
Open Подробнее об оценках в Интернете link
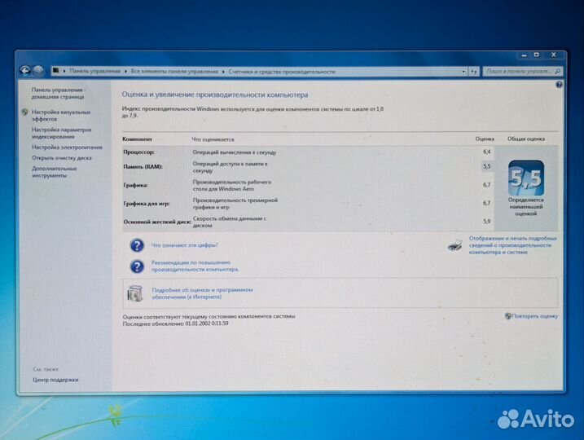pos(202,293)
